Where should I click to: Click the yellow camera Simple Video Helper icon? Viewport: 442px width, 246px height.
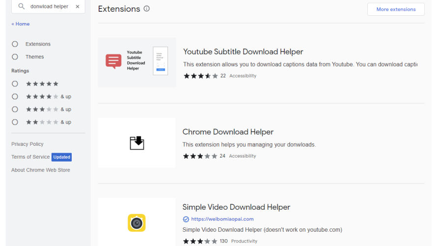pos(137,223)
